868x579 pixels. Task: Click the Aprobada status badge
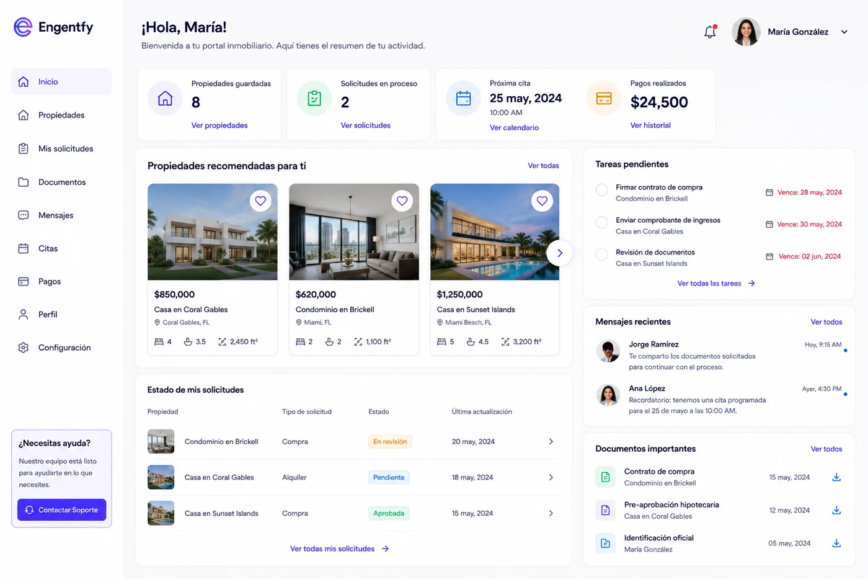389,513
